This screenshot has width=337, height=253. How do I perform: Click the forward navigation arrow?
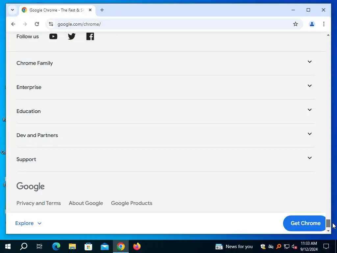coord(25,24)
